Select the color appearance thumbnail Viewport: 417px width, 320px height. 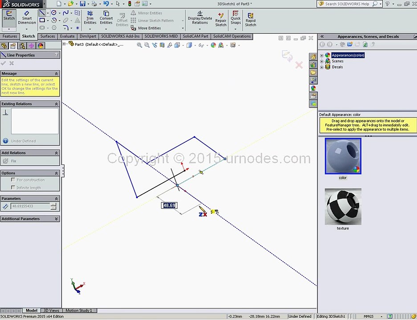coord(343,156)
